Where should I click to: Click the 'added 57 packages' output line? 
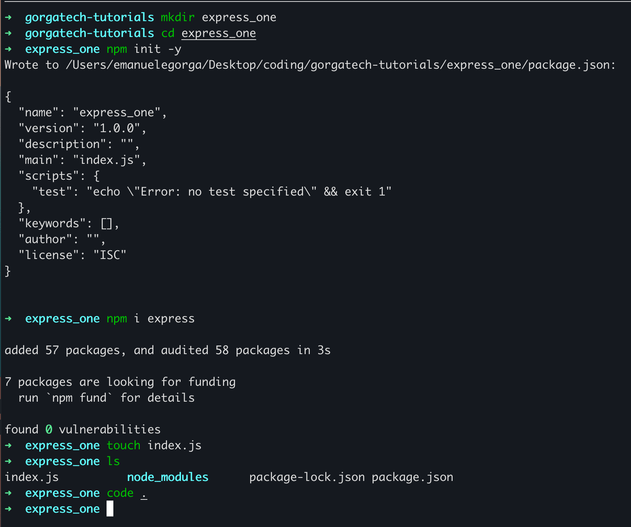(x=167, y=350)
